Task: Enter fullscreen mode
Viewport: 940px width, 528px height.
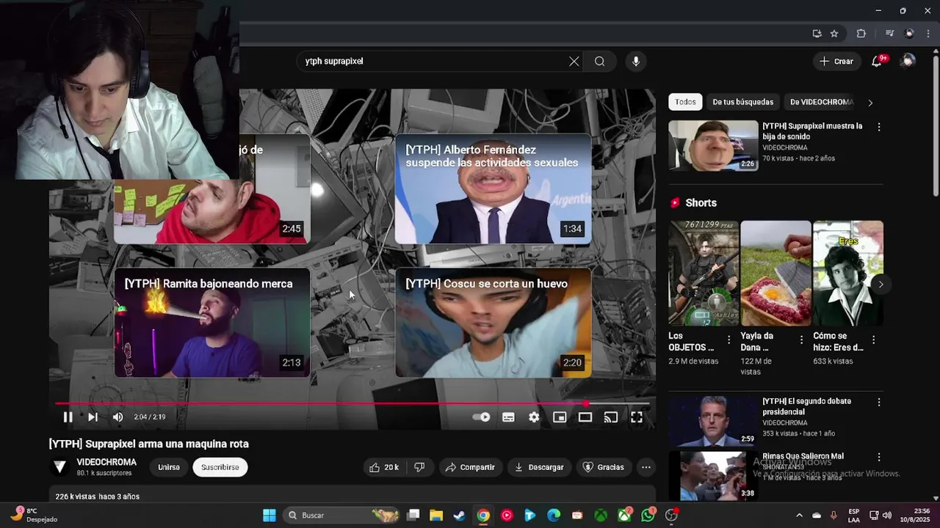Action: click(637, 417)
